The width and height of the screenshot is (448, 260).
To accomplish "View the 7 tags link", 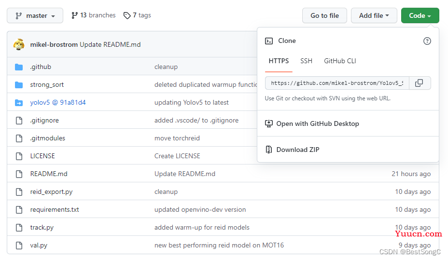I will click(137, 15).
